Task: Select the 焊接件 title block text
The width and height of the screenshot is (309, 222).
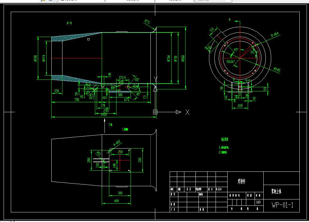Action: pyautogui.click(x=241, y=181)
